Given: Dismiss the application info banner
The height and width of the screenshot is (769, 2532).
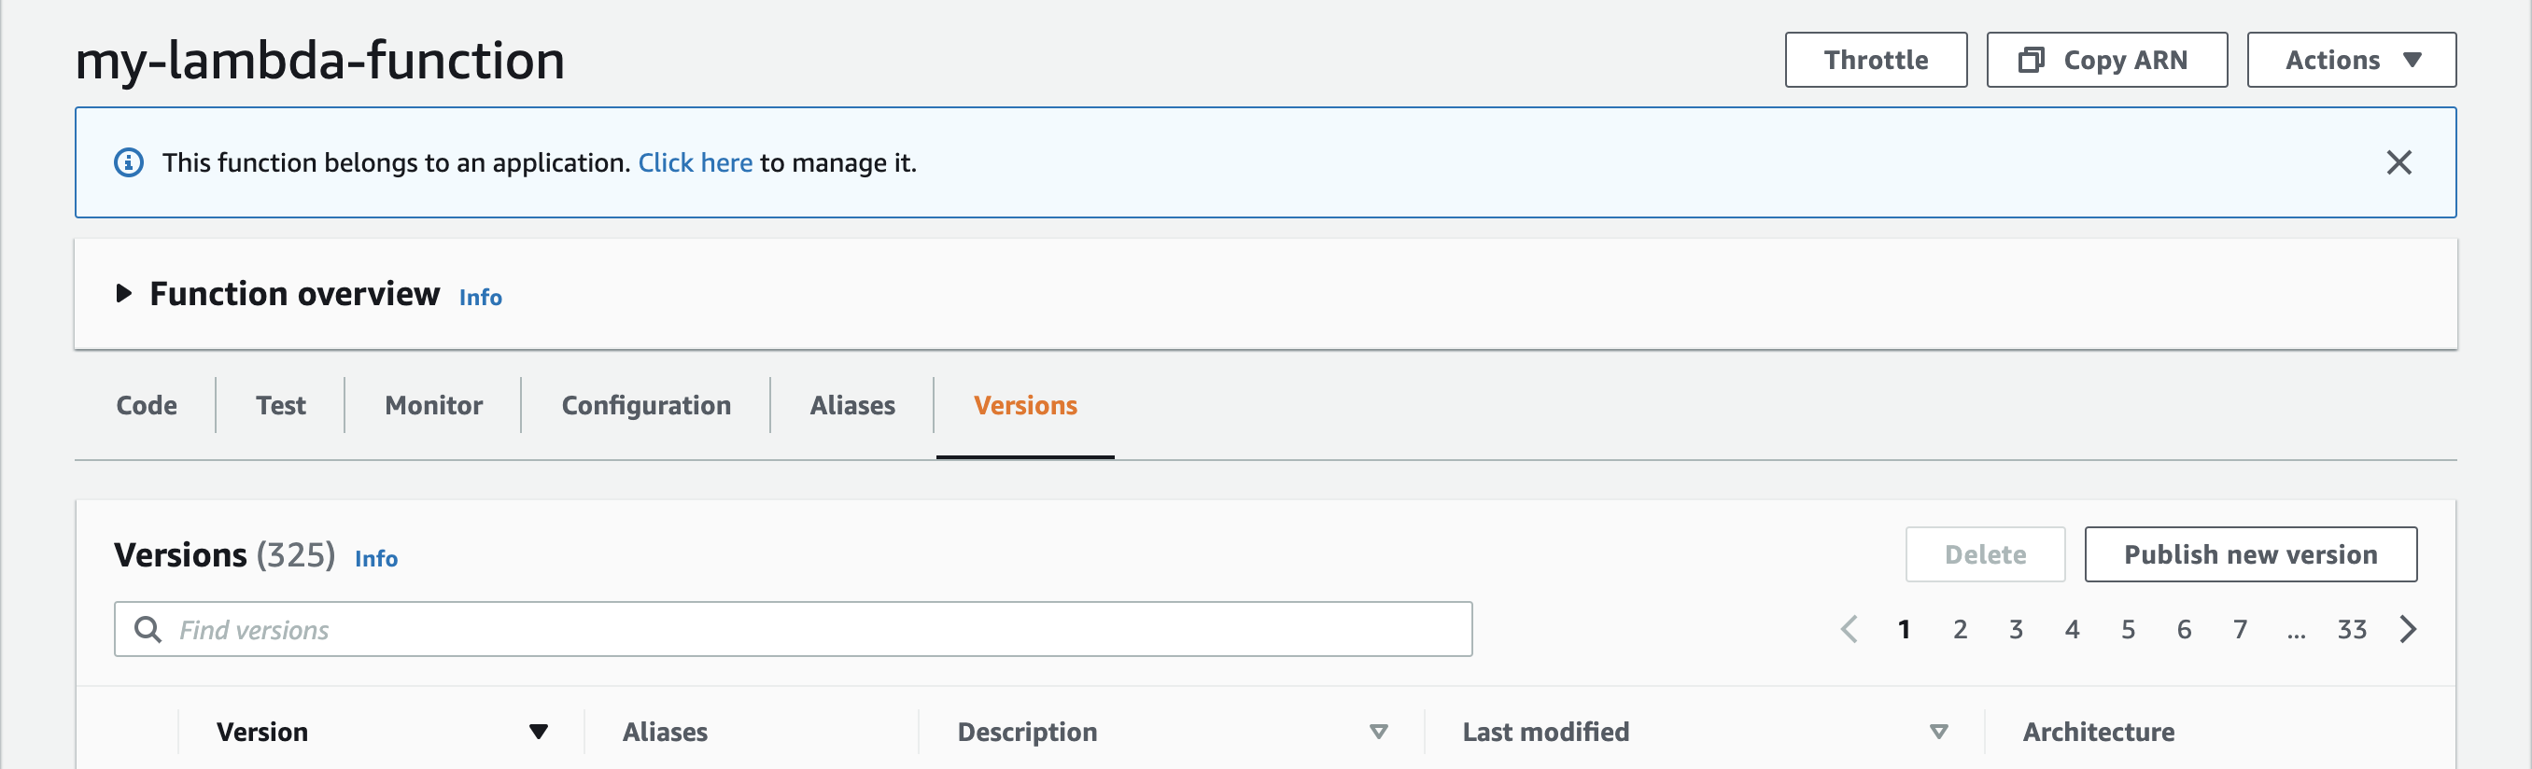Looking at the screenshot, I should pyautogui.click(x=2398, y=162).
